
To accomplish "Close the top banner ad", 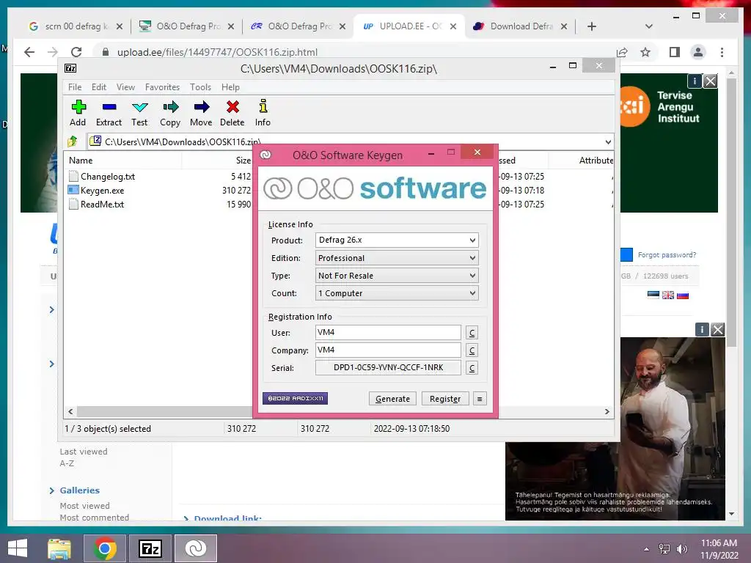I will click(x=711, y=81).
